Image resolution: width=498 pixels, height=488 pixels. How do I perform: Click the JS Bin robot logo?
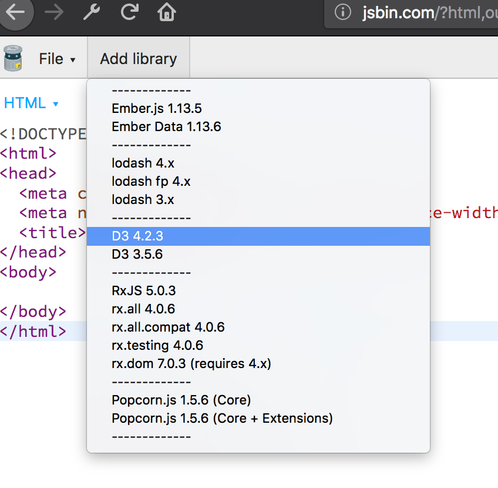pyautogui.click(x=13, y=58)
